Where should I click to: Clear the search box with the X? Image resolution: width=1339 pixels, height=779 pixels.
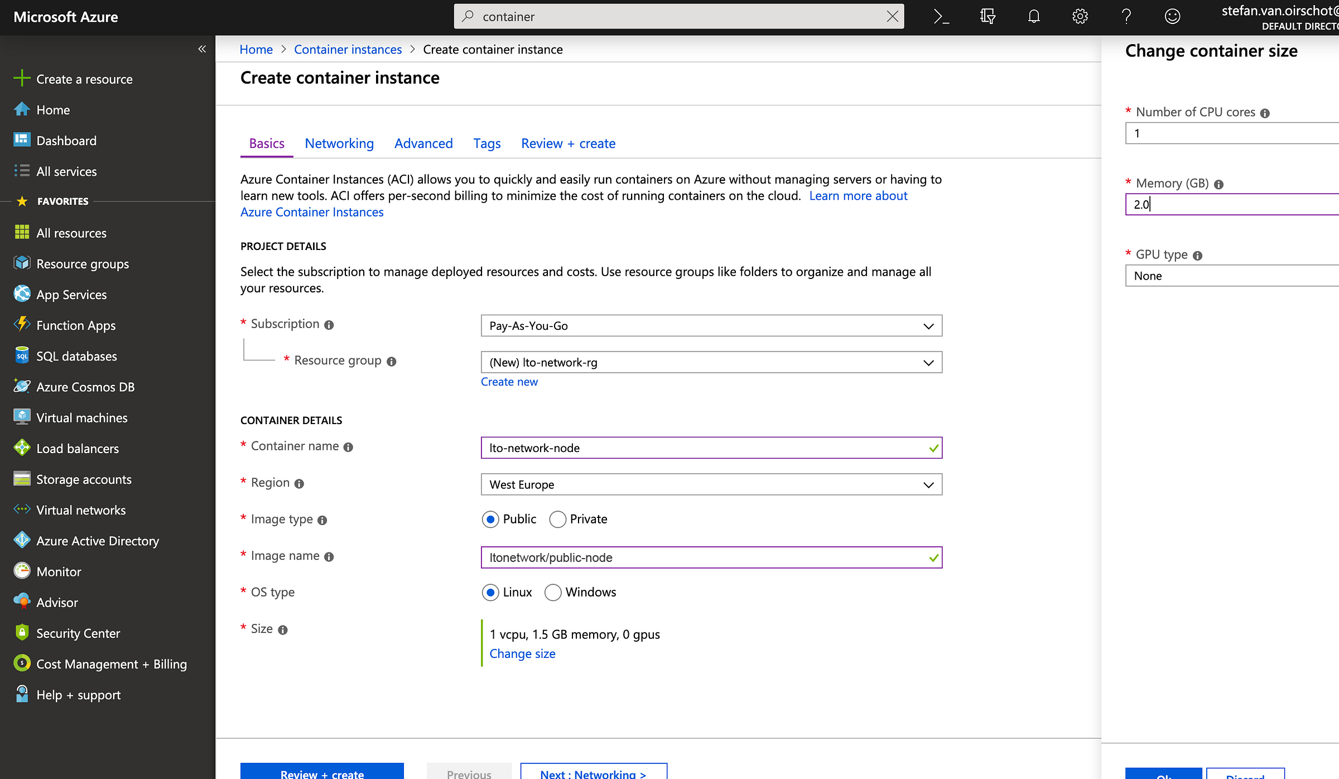tap(892, 17)
